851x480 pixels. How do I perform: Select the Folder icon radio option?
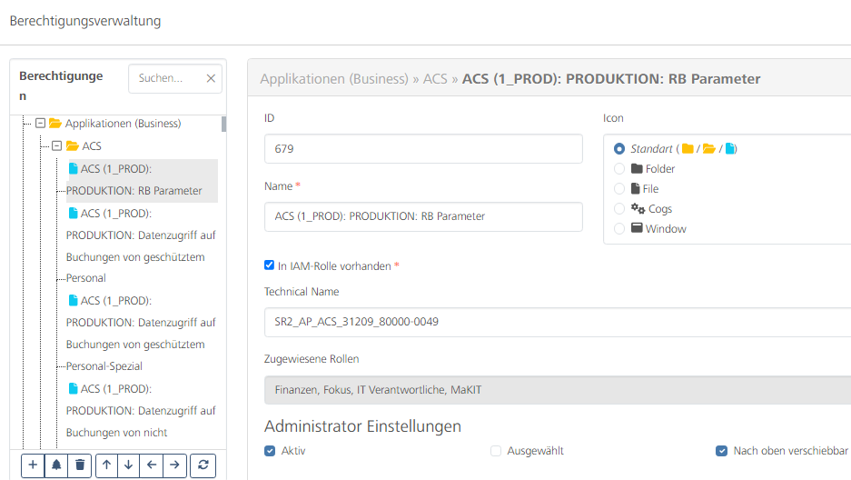click(x=619, y=169)
